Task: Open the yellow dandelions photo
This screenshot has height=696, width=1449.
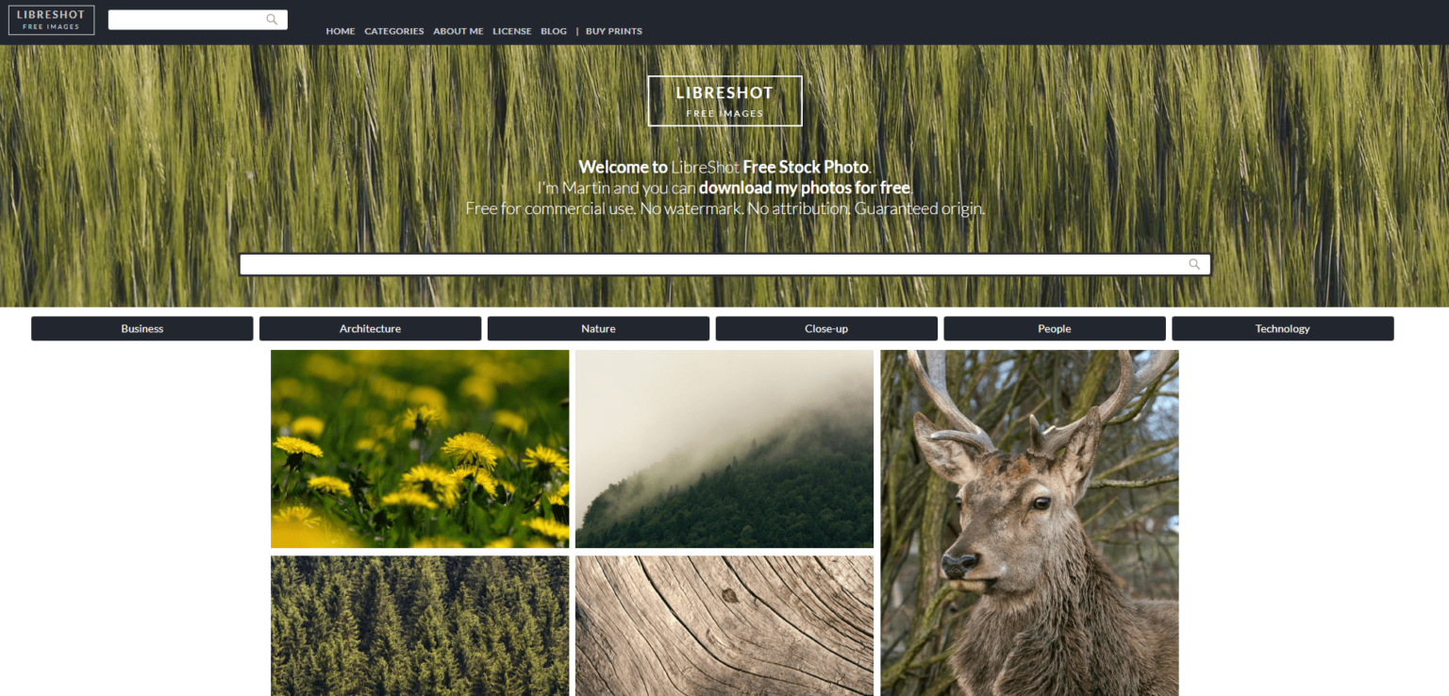Action: click(x=420, y=449)
